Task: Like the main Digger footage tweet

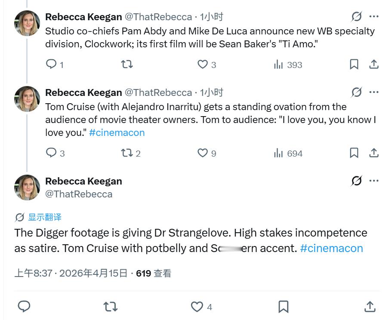Action: [x=197, y=307]
